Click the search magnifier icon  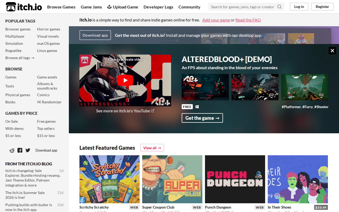tap(279, 7)
